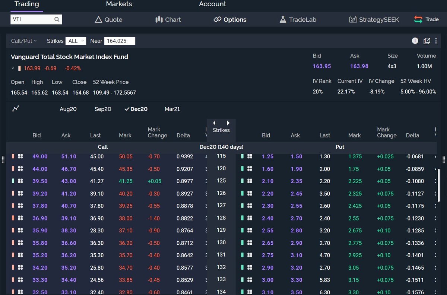Click the left edge drag handle
447x295 pixels.
(3, 159)
